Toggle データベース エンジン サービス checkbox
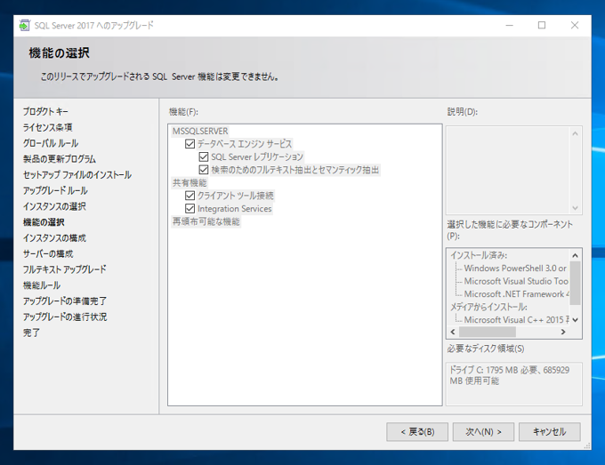Viewport: 605px width, 465px height. (x=190, y=144)
